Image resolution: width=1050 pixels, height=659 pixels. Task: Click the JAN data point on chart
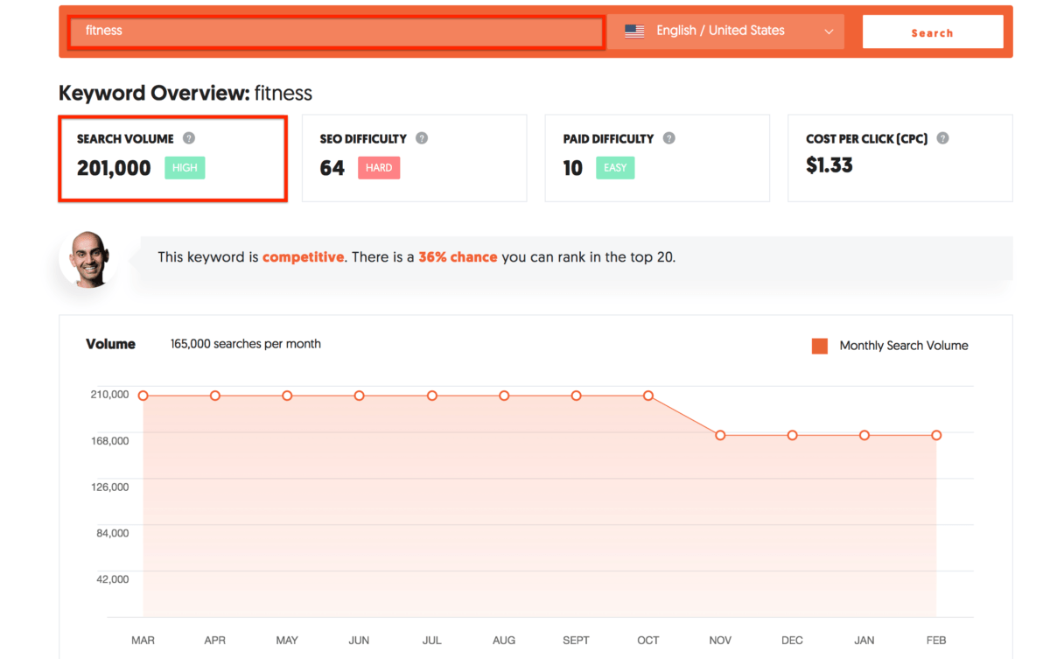(864, 435)
